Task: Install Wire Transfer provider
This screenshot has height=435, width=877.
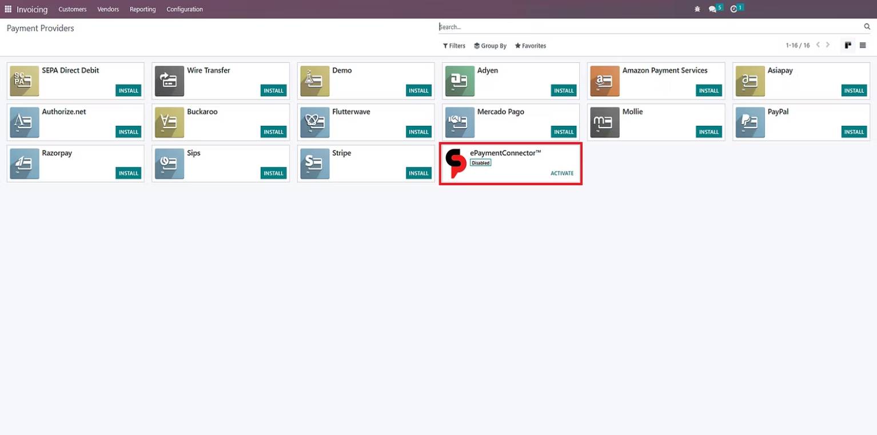Action: tap(273, 90)
